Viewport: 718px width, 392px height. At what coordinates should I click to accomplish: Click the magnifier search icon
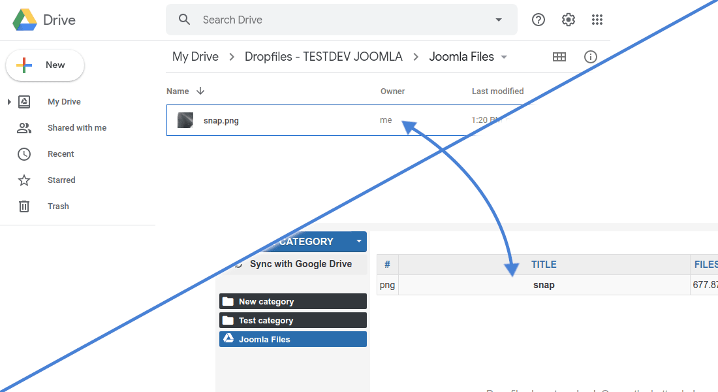coord(185,20)
